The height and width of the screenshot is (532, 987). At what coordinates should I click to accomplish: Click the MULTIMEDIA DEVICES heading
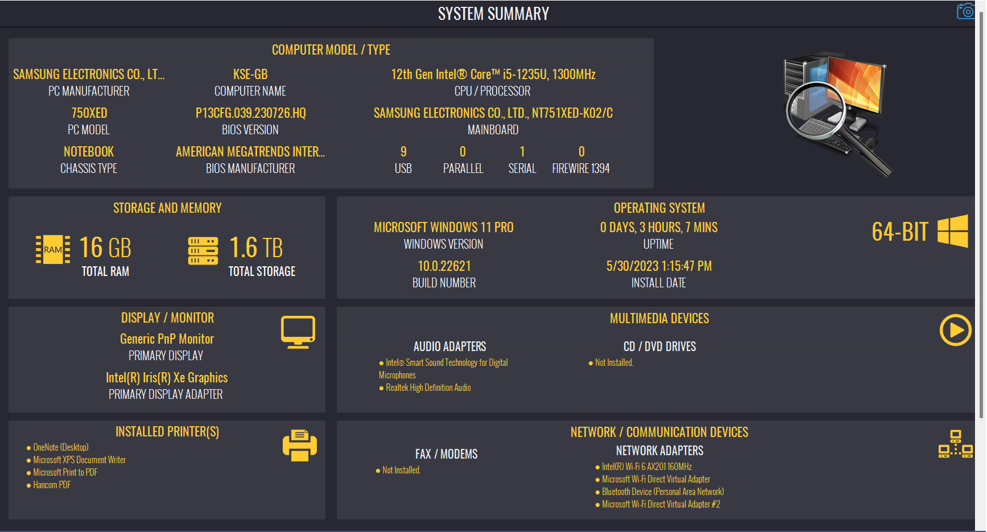coord(659,319)
